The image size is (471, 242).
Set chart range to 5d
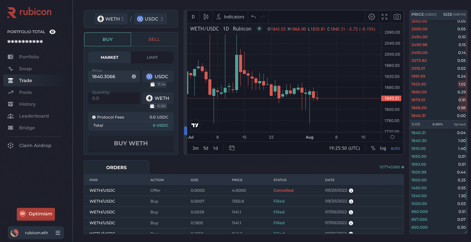[x=206, y=148]
